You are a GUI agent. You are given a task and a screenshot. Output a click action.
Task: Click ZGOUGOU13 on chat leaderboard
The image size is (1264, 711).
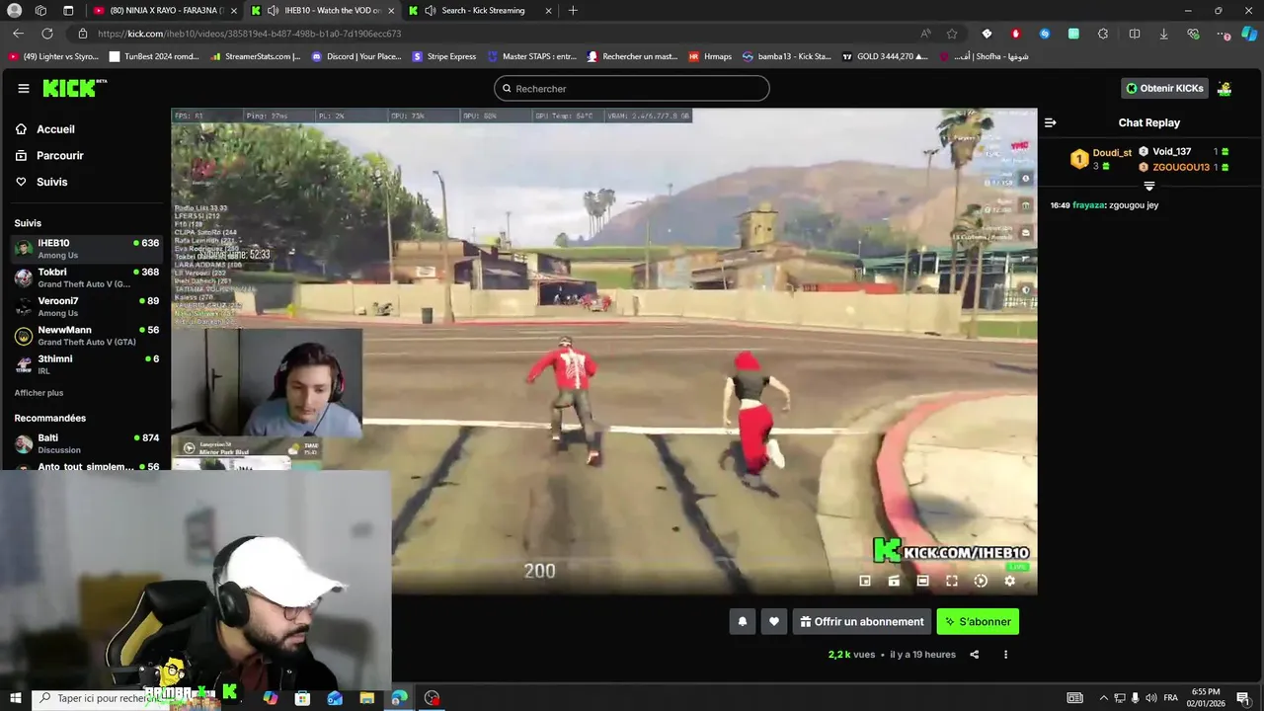click(1181, 168)
